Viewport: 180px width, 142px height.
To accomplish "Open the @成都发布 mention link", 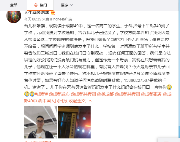I will point(59,94).
